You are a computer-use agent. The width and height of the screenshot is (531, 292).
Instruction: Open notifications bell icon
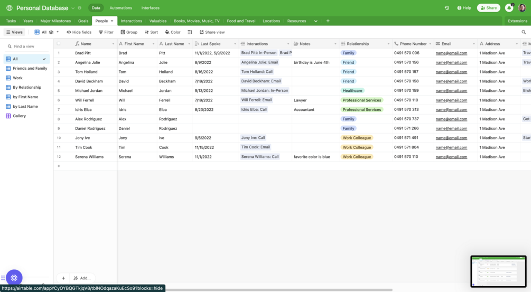point(509,8)
